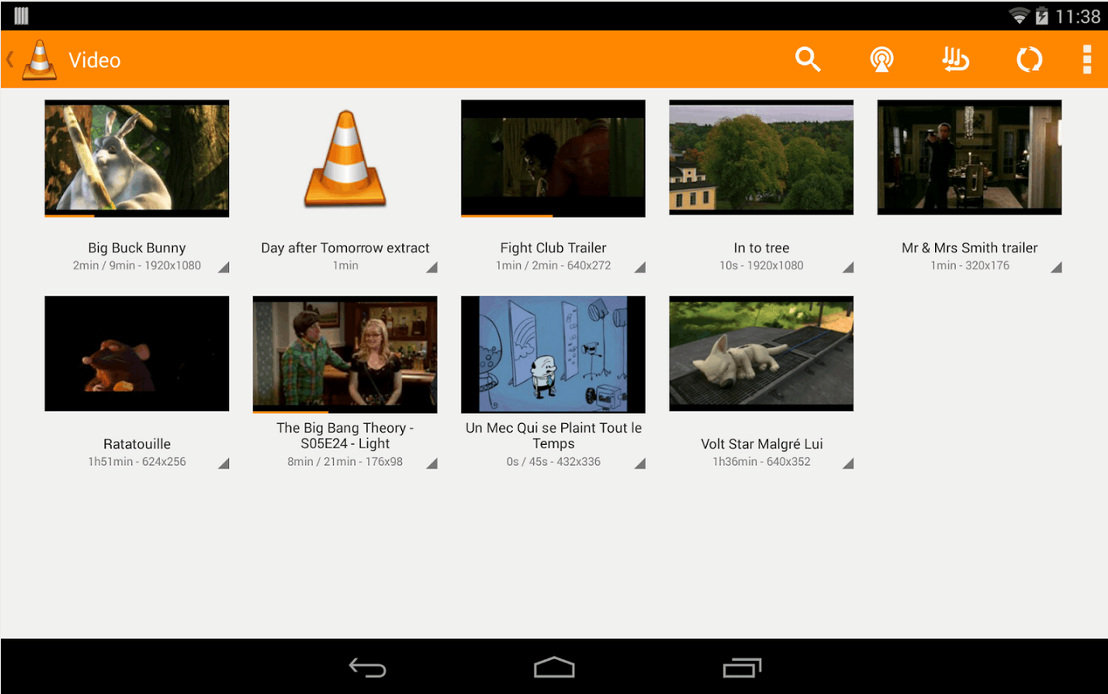Tap the 'Video' header title
1108x694 pixels.
click(95, 60)
